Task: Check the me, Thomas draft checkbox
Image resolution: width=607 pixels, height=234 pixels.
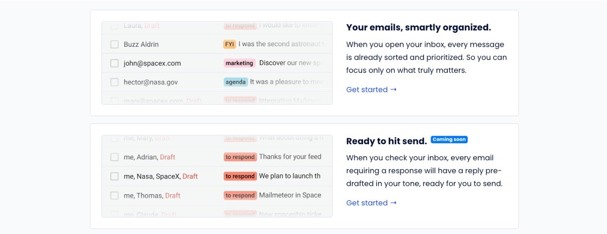Action: click(x=115, y=196)
